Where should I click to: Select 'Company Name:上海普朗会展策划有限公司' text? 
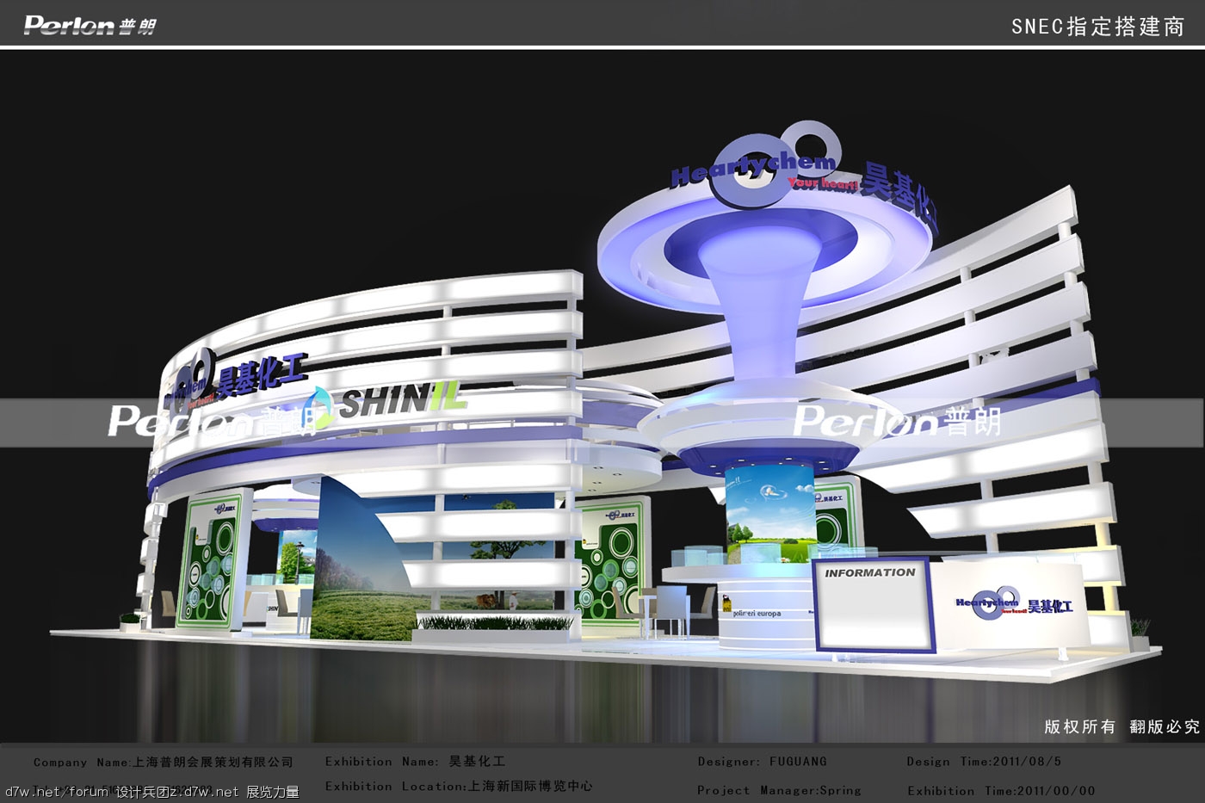(x=164, y=763)
